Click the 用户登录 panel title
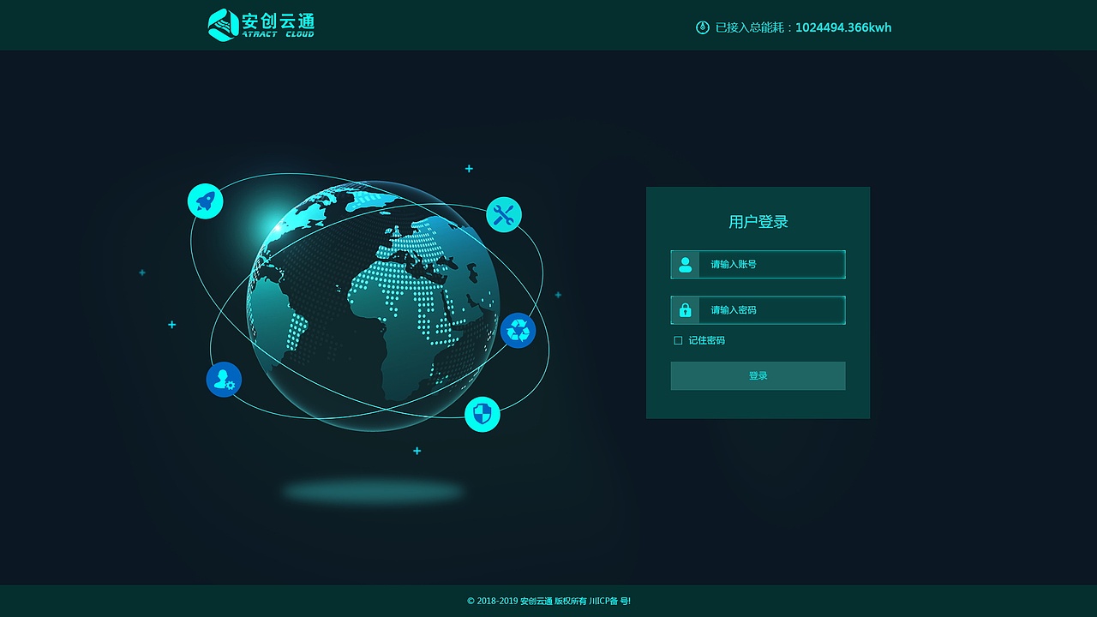 coord(758,221)
